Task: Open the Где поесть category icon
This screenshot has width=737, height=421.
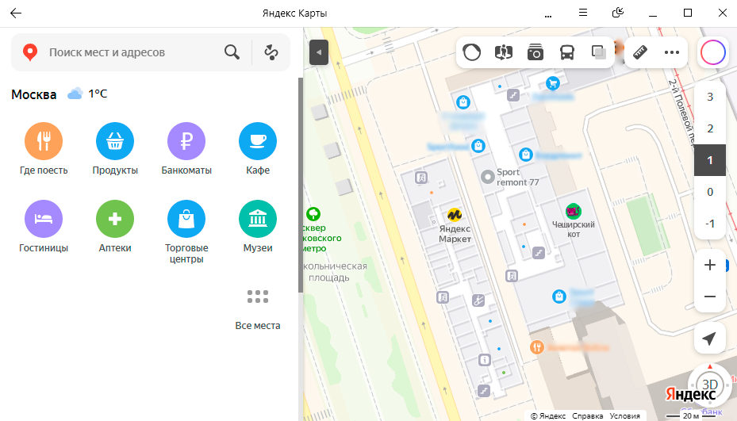Action: point(44,142)
